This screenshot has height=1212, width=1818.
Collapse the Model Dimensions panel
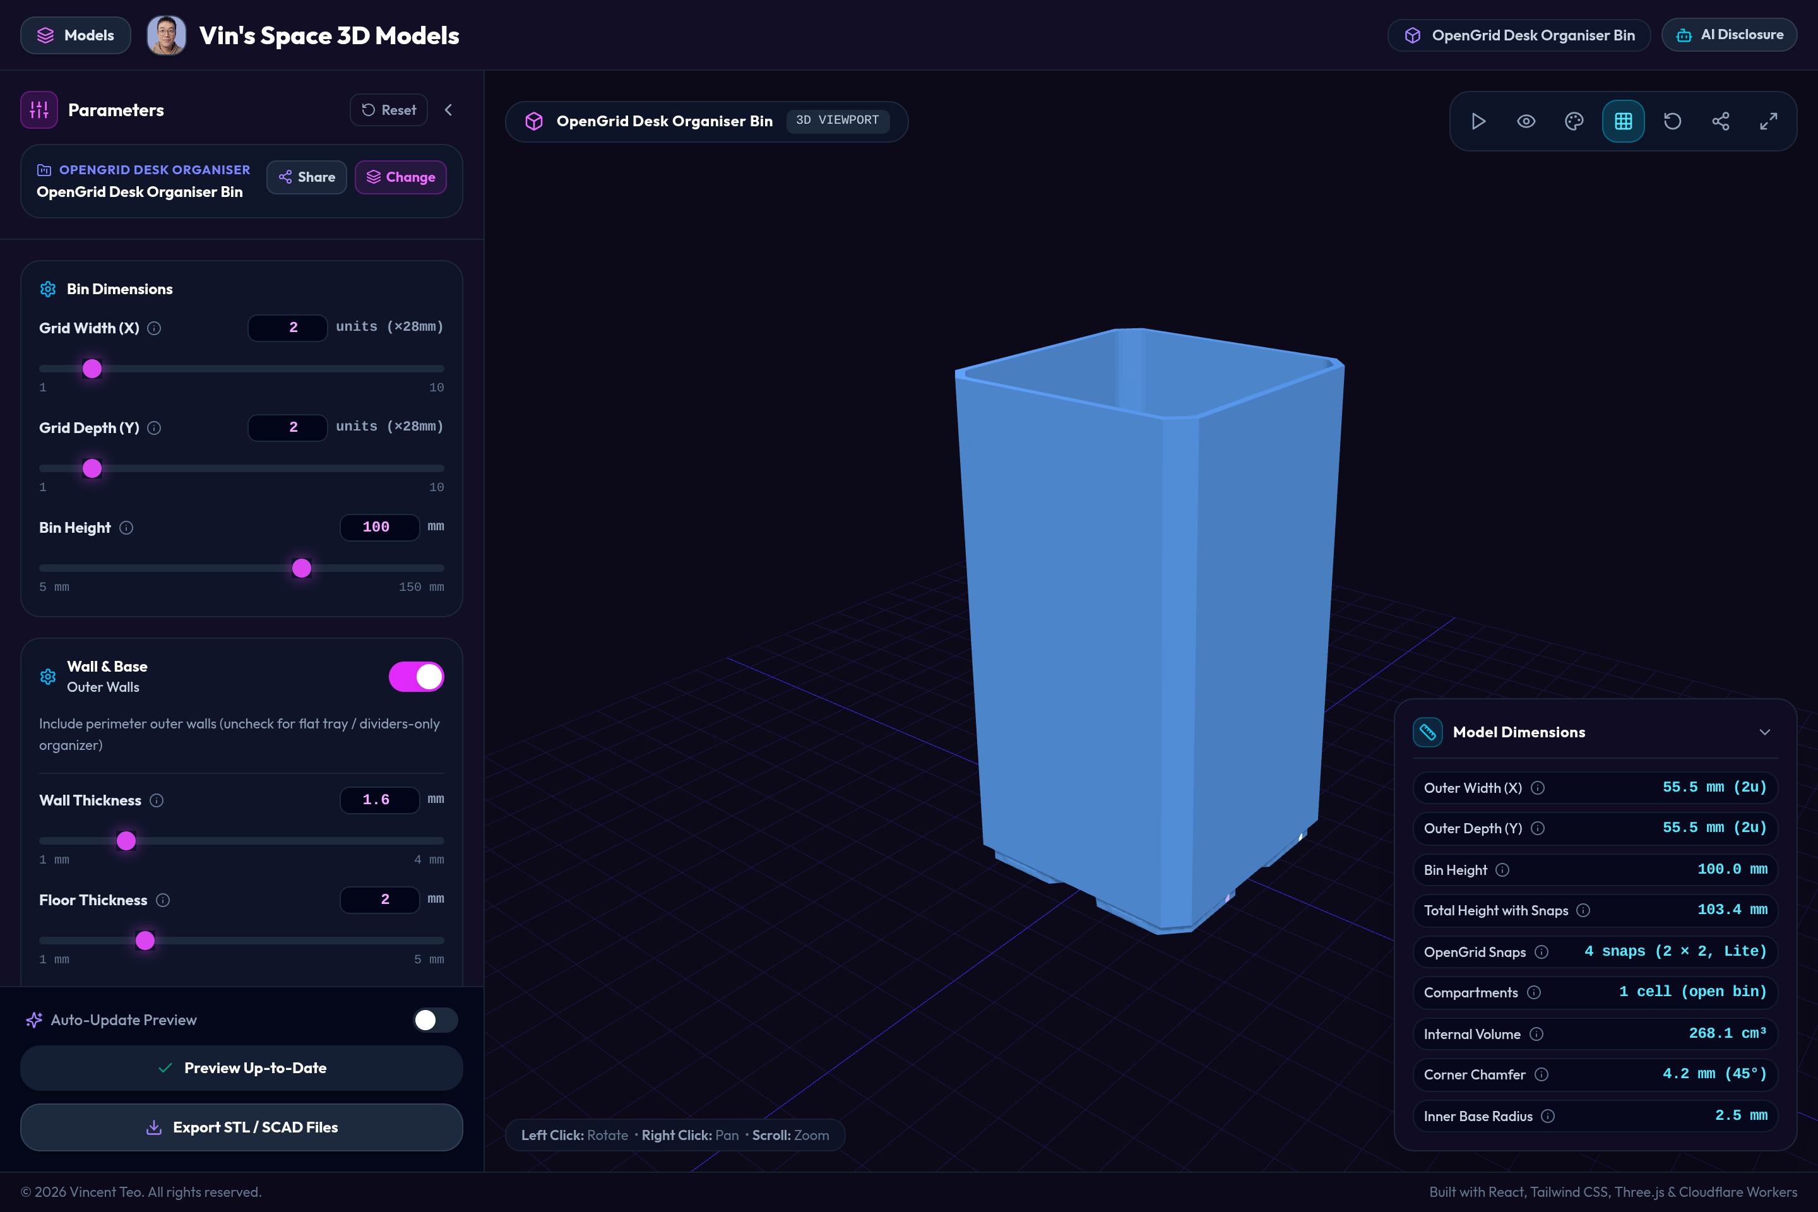pos(1765,732)
